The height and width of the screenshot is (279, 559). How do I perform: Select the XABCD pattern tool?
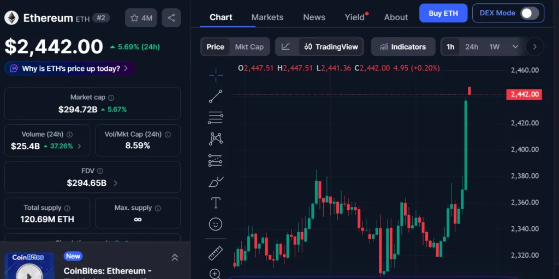tap(216, 139)
